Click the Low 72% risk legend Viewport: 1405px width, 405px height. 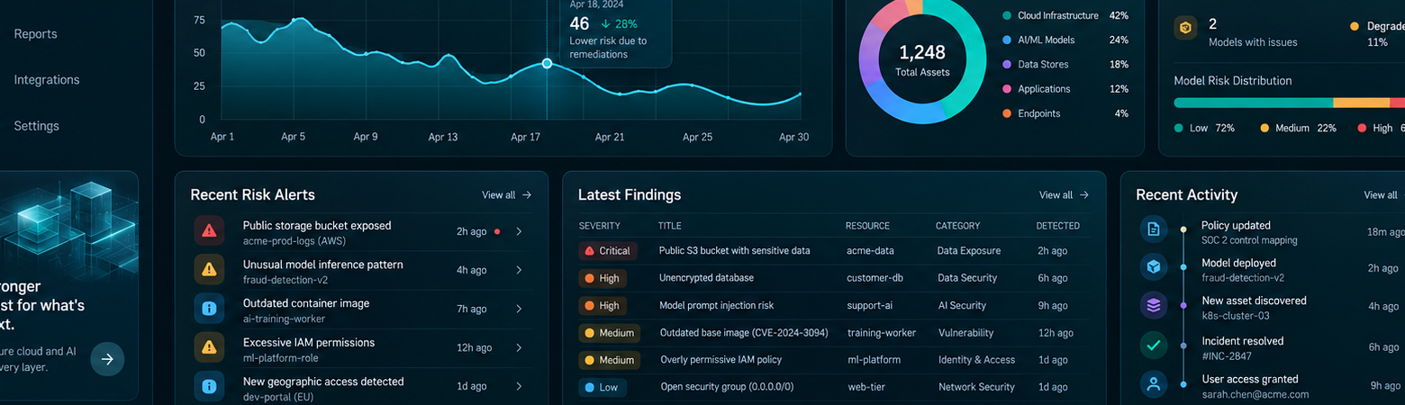[x=1205, y=129]
